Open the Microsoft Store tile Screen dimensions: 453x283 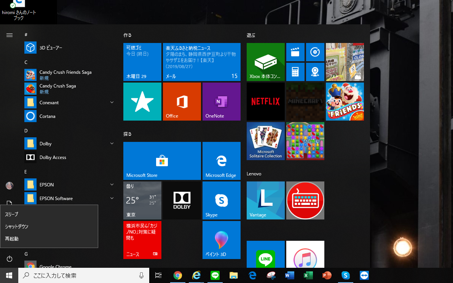(x=162, y=161)
